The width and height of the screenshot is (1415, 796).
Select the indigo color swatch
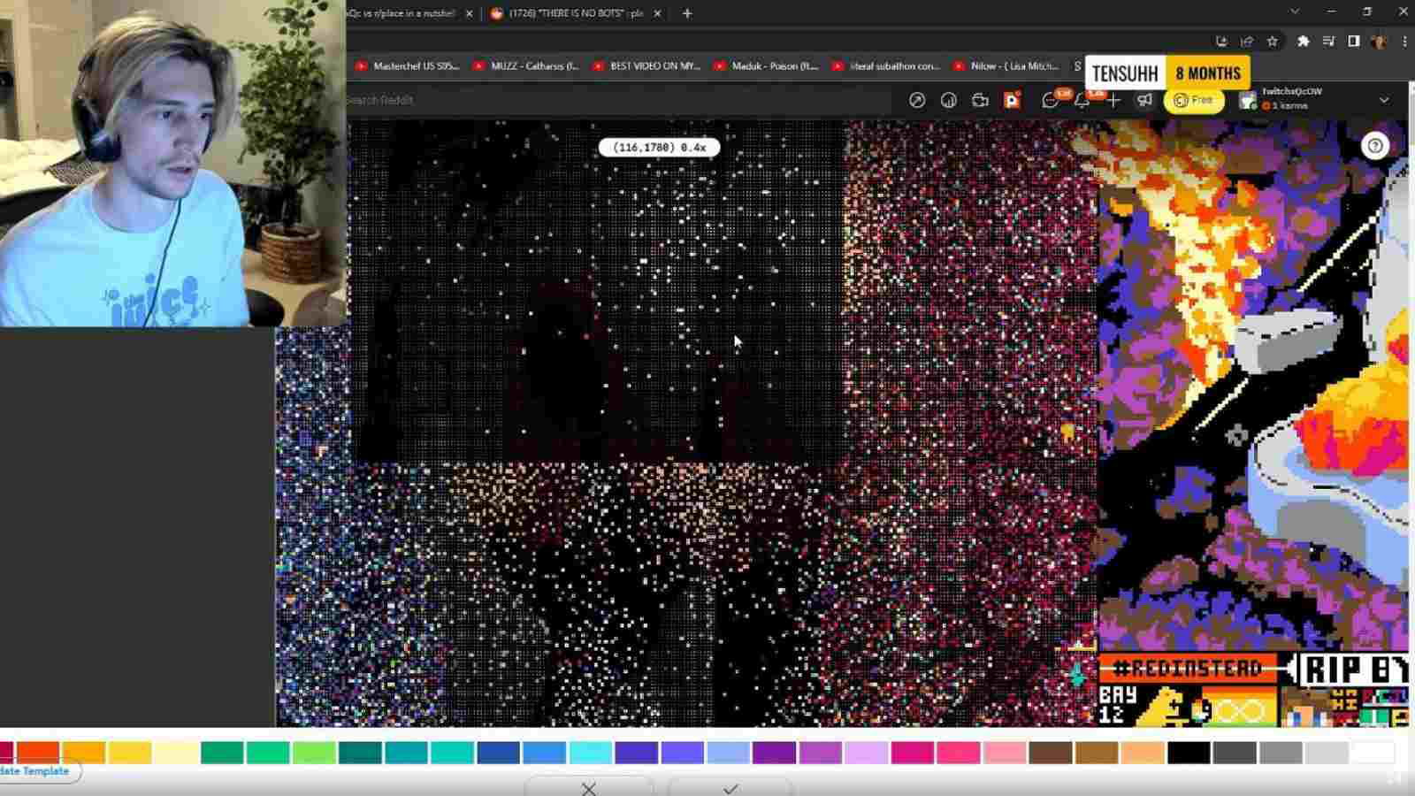coord(636,753)
